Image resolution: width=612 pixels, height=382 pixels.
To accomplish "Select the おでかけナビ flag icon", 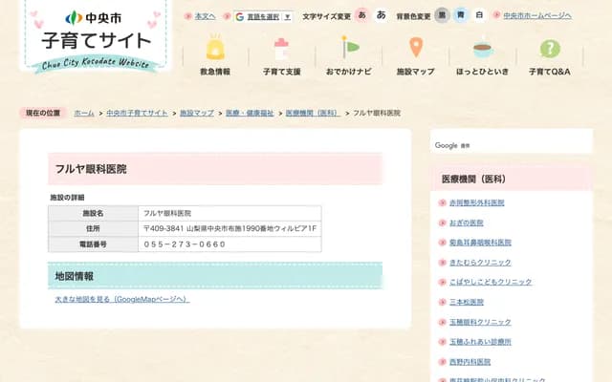I will [x=349, y=48].
